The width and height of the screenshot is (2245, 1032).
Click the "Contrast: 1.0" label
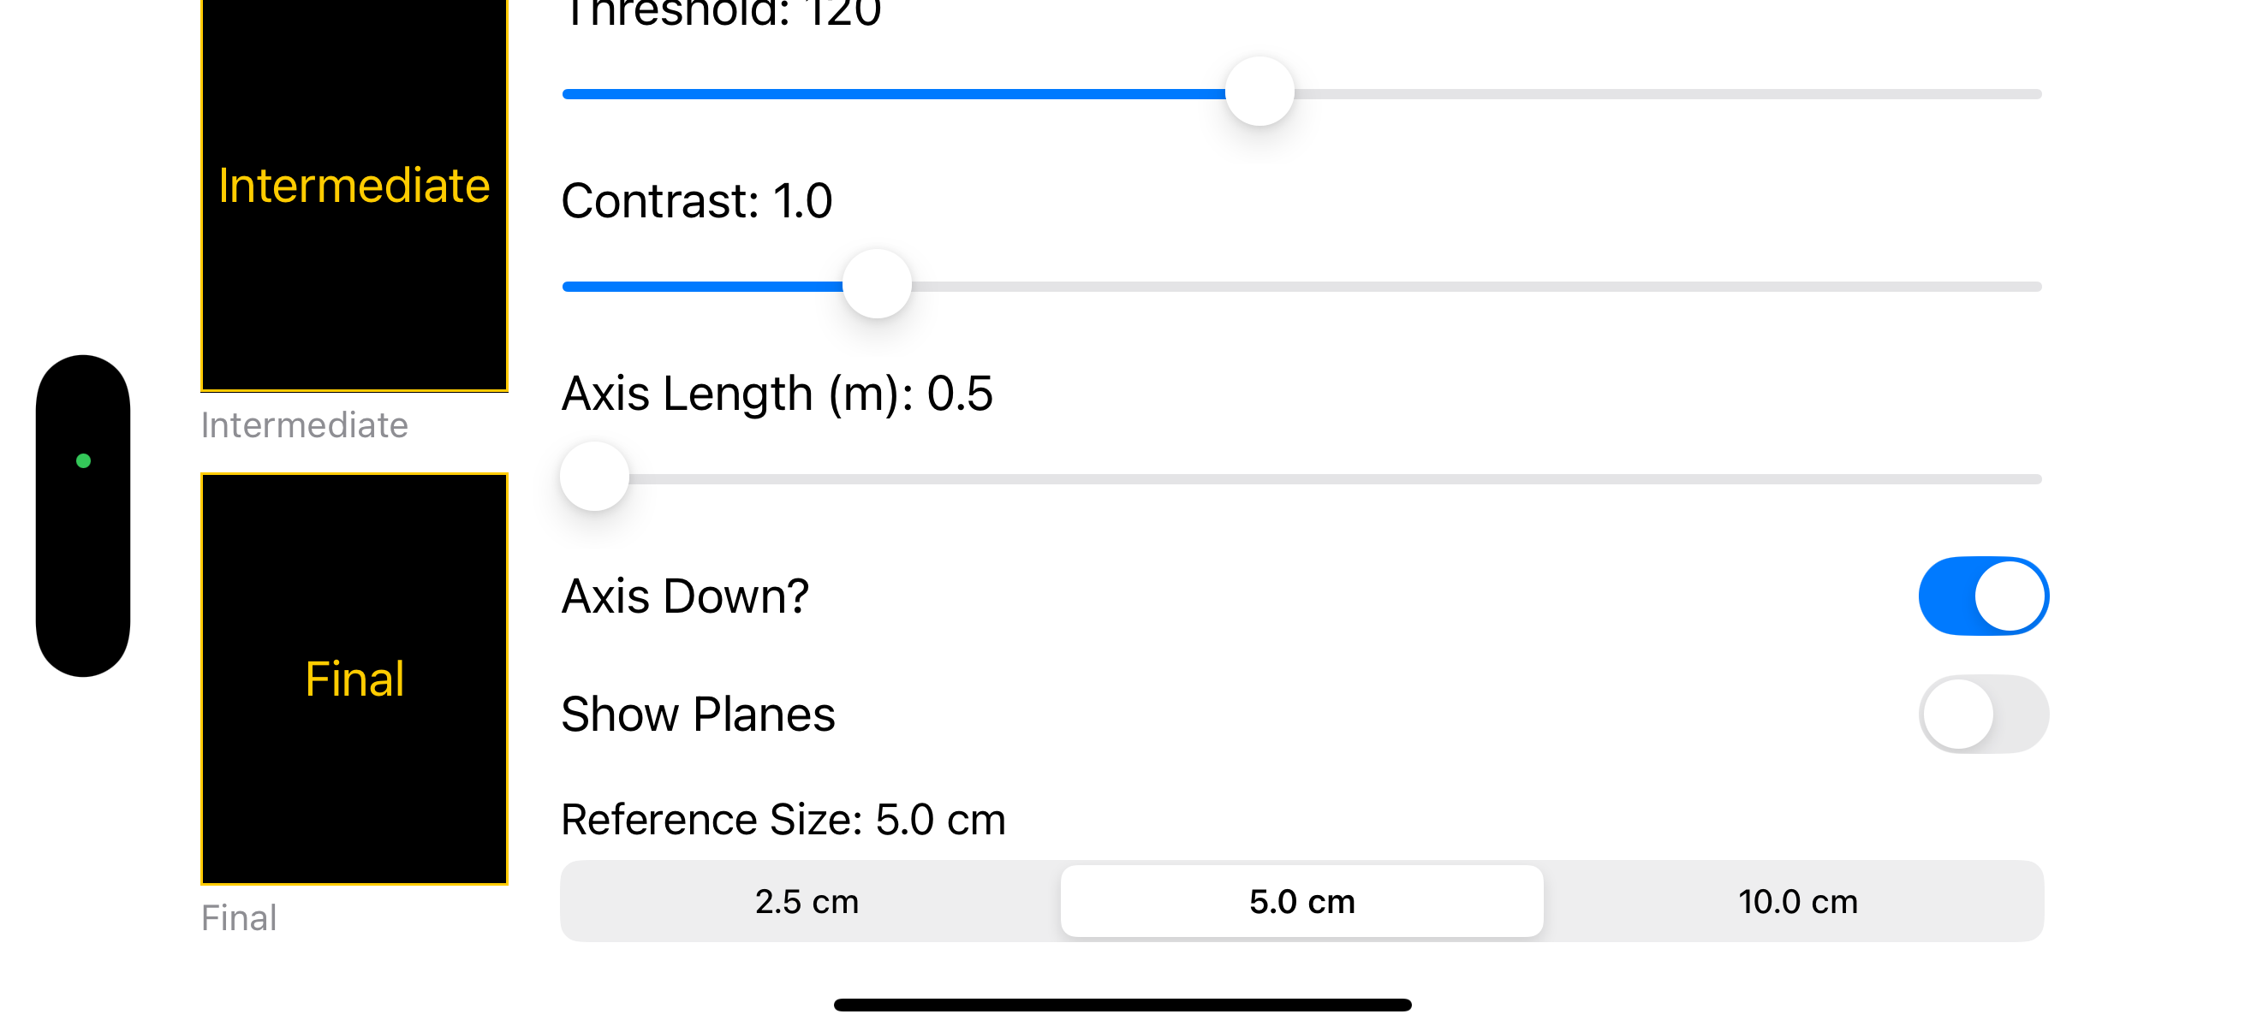(696, 201)
